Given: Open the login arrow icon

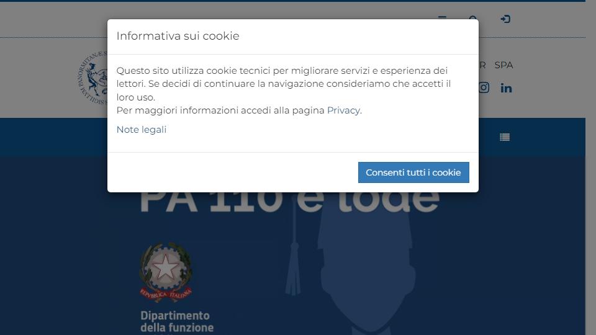Looking at the screenshot, I should pos(505,19).
